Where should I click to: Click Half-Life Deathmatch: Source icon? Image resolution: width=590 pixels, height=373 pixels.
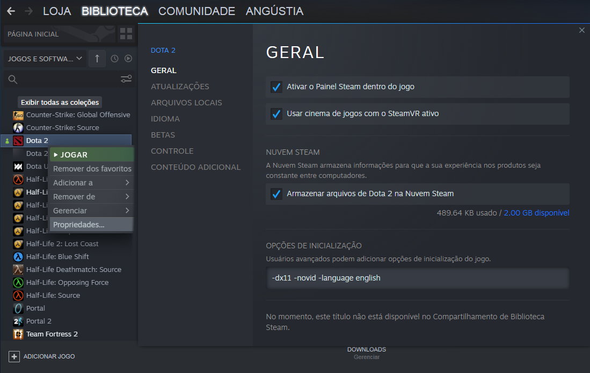(18, 269)
